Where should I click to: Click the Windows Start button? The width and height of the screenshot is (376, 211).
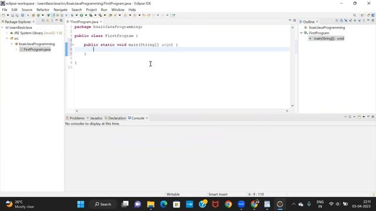tap(81, 205)
